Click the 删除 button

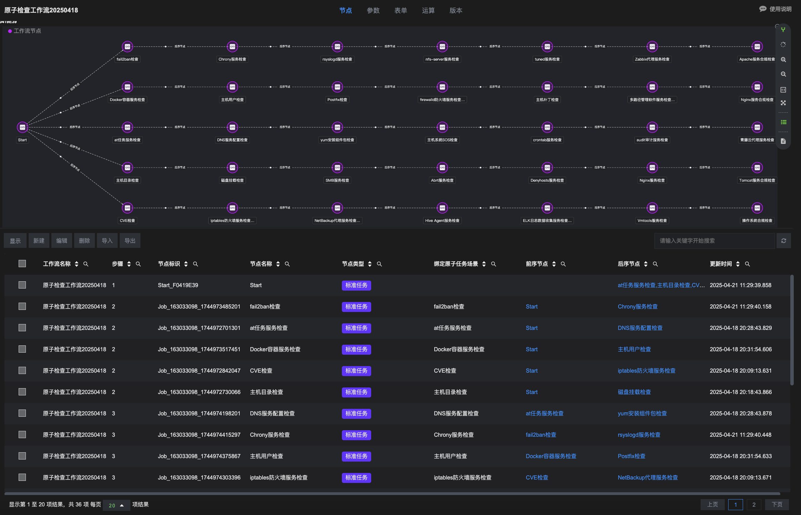(84, 241)
